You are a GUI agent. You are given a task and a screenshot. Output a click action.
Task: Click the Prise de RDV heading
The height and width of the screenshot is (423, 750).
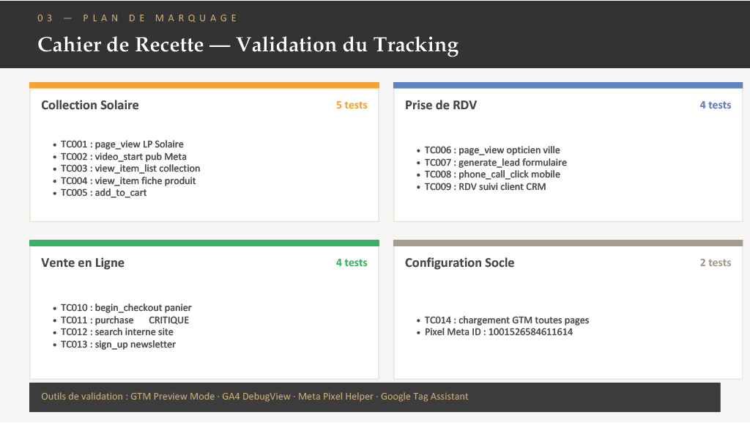(441, 106)
